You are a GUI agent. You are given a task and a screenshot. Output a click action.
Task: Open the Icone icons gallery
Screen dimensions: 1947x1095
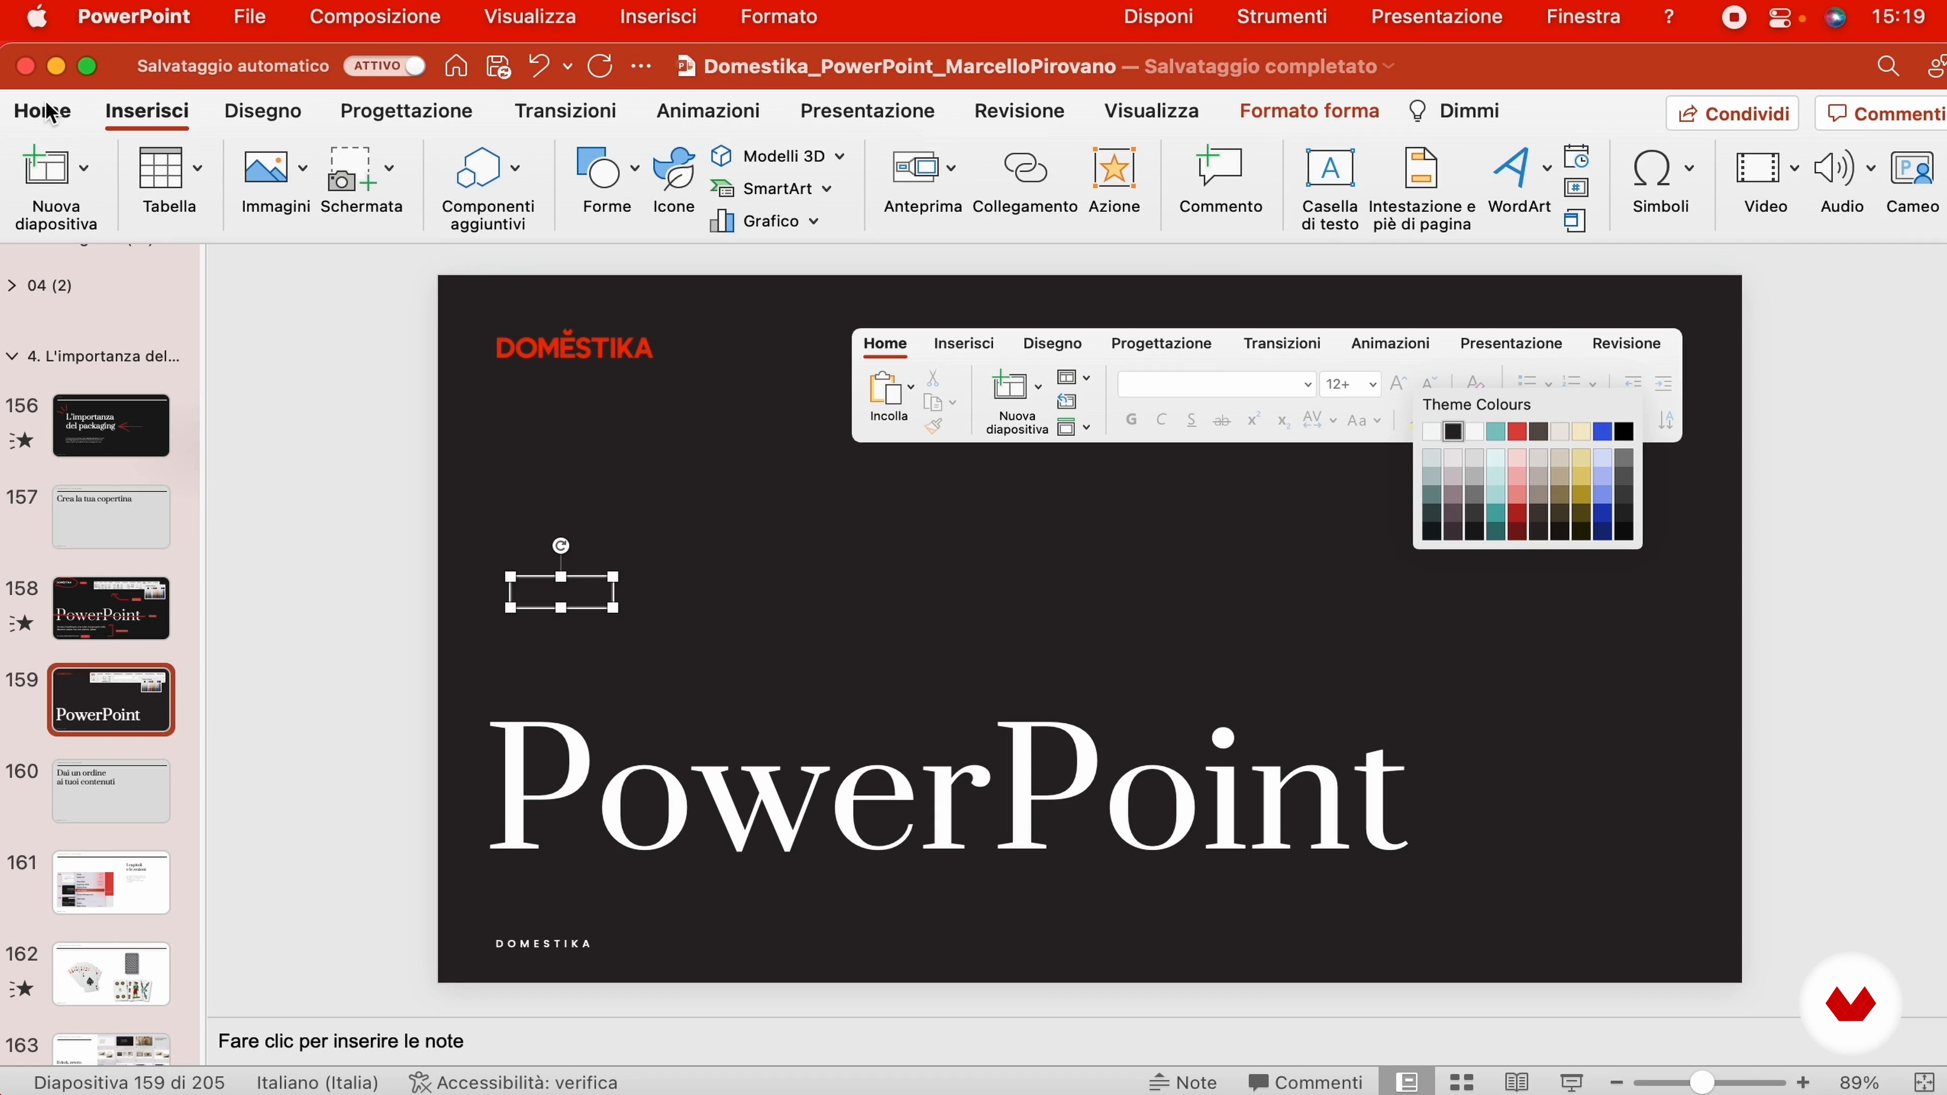coord(673,168)
